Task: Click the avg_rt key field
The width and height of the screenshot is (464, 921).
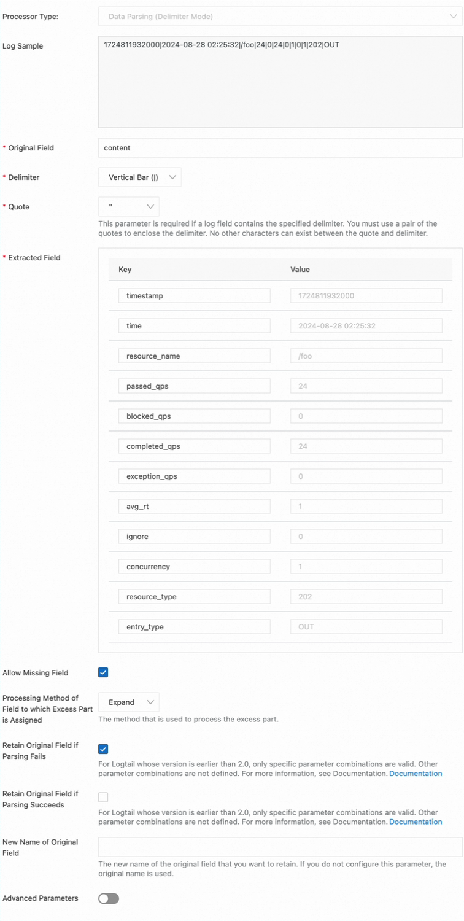Action: tap(194, 507)
